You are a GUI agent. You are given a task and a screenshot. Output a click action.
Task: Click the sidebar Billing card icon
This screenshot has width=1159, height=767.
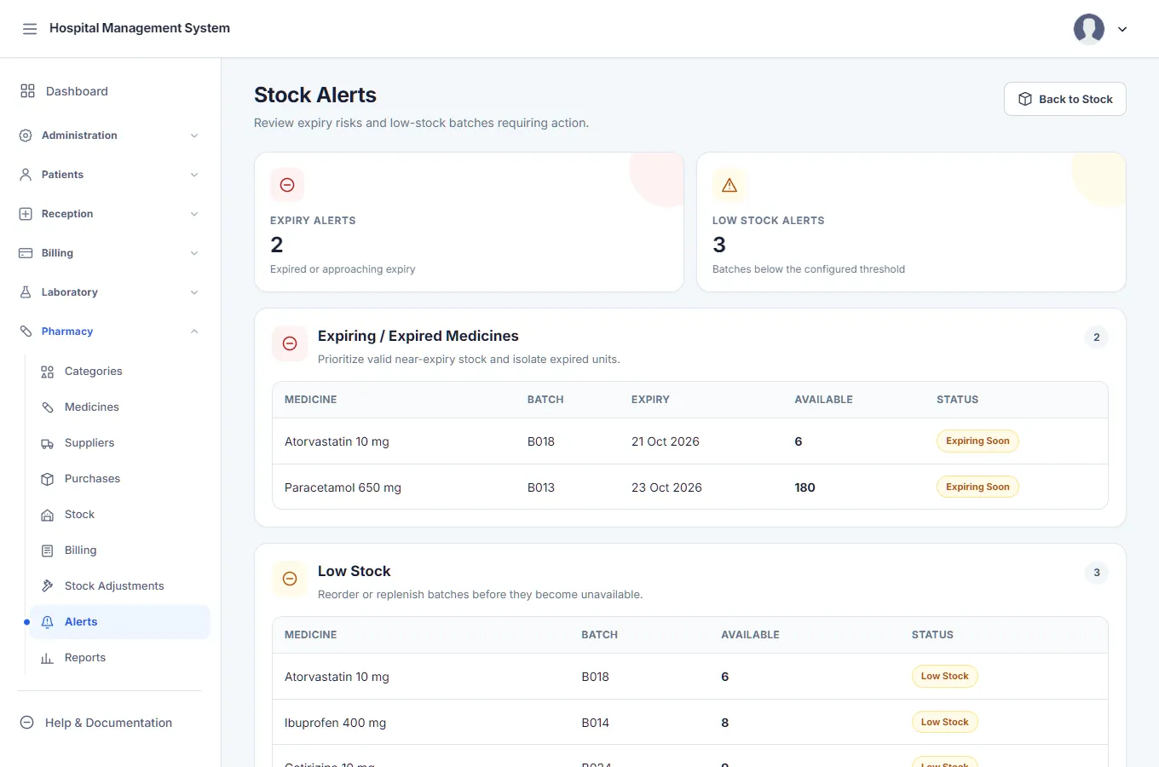26,253
